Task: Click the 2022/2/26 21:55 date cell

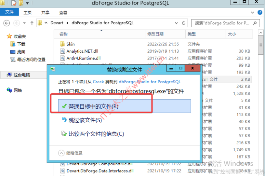Action: [x=163, y=44]
